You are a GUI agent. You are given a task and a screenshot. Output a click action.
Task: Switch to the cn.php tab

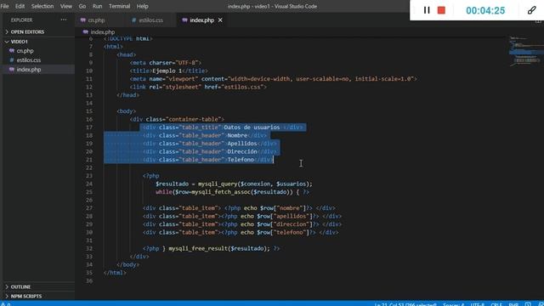click(96, 20)
